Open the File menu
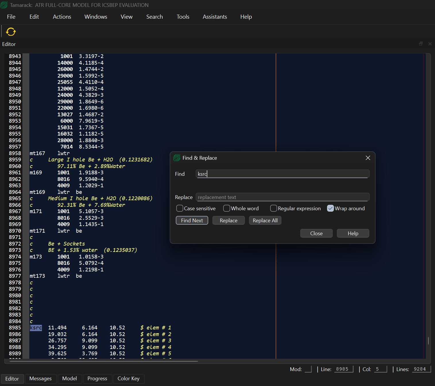The height and width of the screenshot is (386, 435). pos(11,17)
